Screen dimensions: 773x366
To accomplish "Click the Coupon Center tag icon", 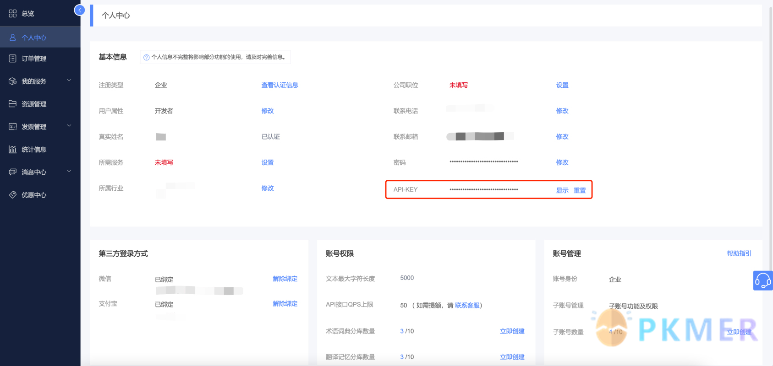I will [12, 195].
